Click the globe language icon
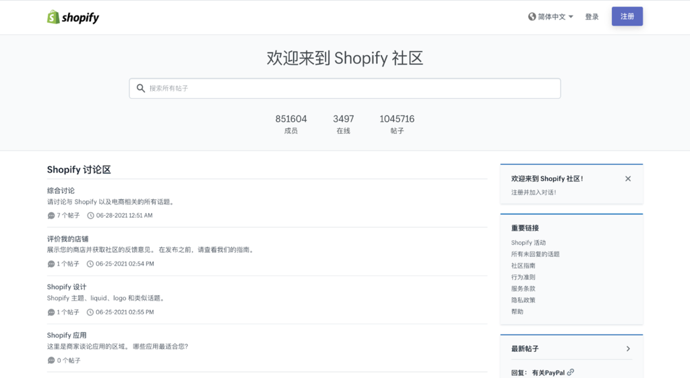The width and height of the screenshot is (690, 378). click(532, 17)
